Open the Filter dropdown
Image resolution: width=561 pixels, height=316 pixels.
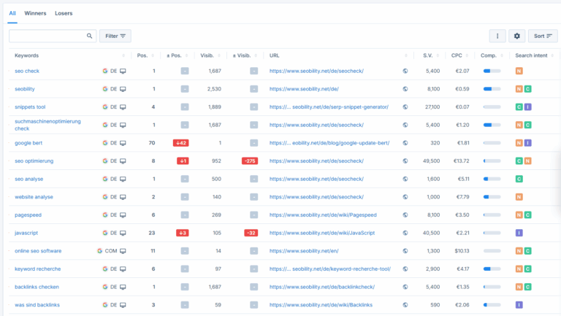[115, 36]
